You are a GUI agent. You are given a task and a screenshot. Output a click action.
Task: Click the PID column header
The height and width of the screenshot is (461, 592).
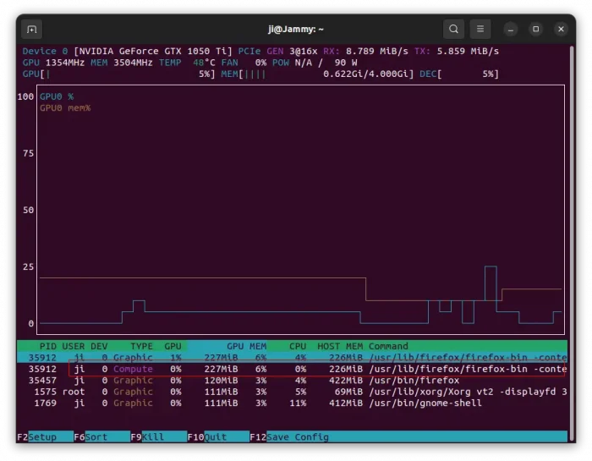tap(47, 346)
